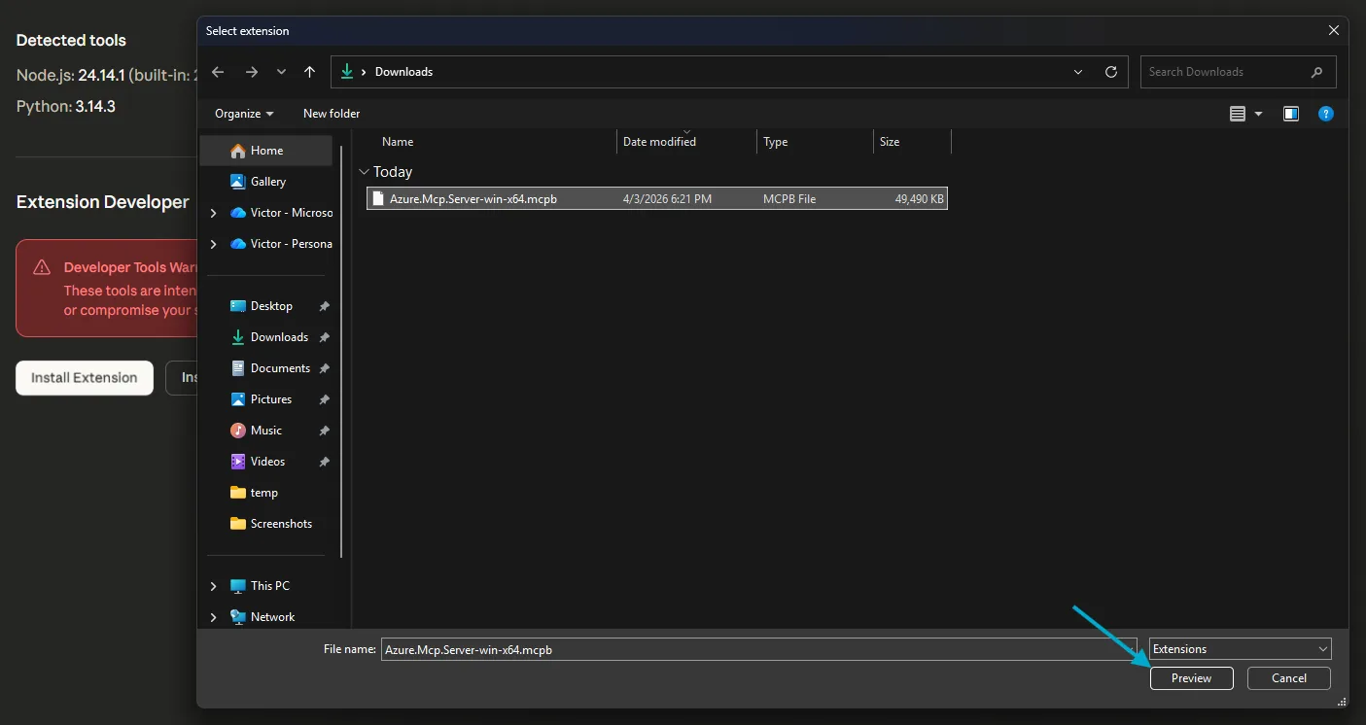The width and height of the screenshot is (1366, 725).
Task: Expand This PC in the tree
Action: pos(213,585)
